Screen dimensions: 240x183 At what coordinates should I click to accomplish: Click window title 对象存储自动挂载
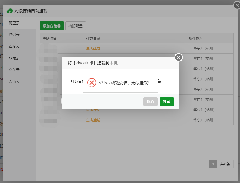click(x=31, y=11)
